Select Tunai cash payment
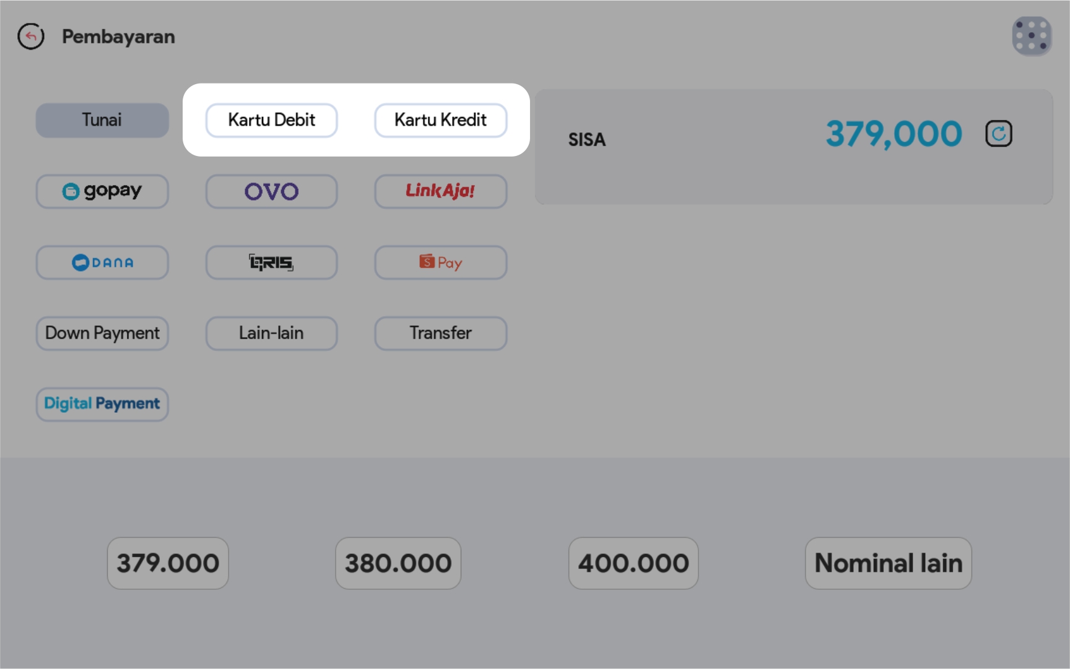Image resolution: width=1070 pixels, height=669 pixels. point(102,120)
